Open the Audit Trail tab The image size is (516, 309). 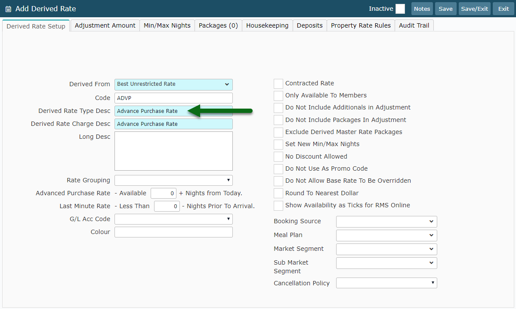pos(414,25)
